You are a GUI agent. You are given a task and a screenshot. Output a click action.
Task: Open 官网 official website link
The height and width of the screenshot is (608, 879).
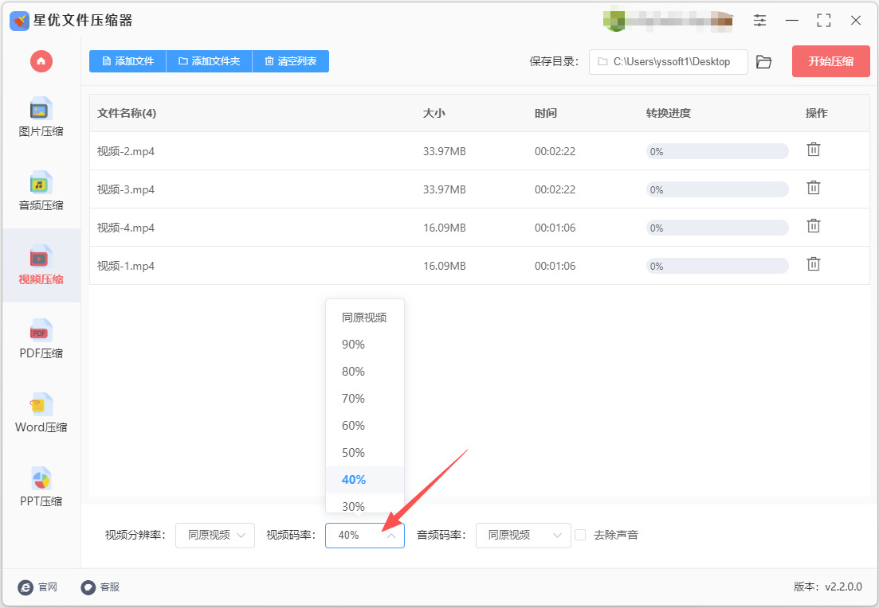(37, 587)
